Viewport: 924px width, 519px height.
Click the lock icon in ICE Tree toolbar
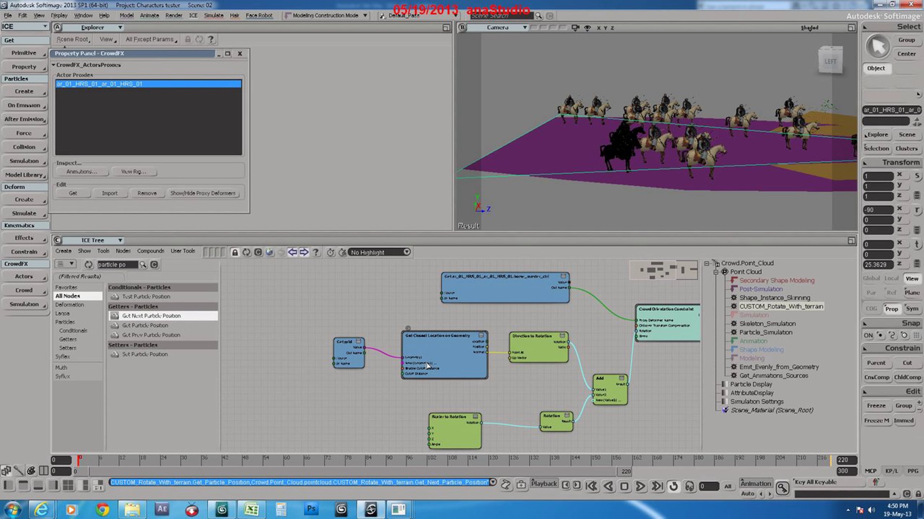(234, 252)
